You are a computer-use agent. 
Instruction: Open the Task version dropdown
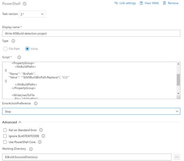point(32,14)
